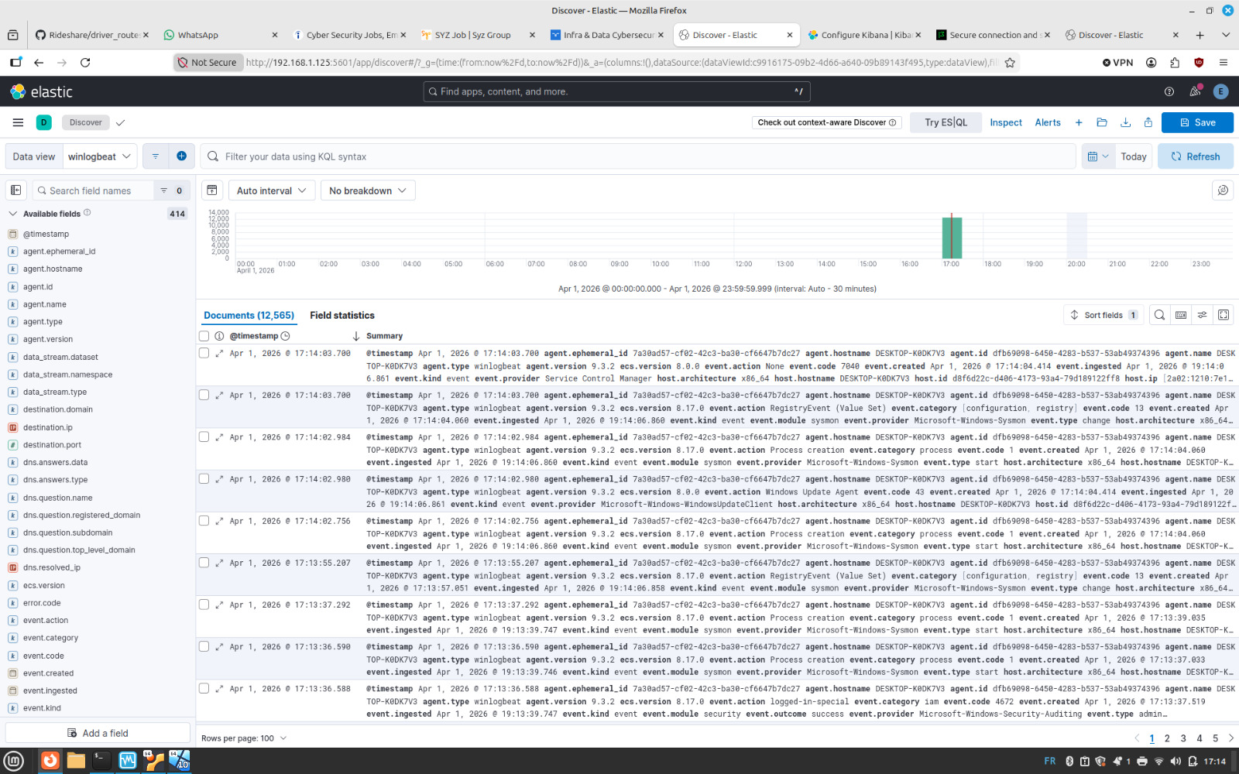This screenshot has width=1239, height=774.
Task: Open the Alerts menu
Action: tap(1048, 122)
